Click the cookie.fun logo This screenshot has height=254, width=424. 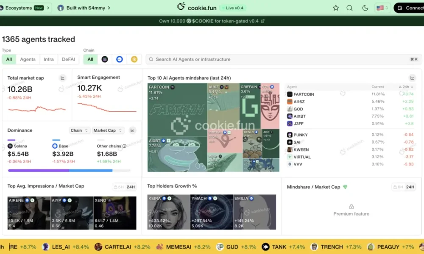(x=197, y=7)
